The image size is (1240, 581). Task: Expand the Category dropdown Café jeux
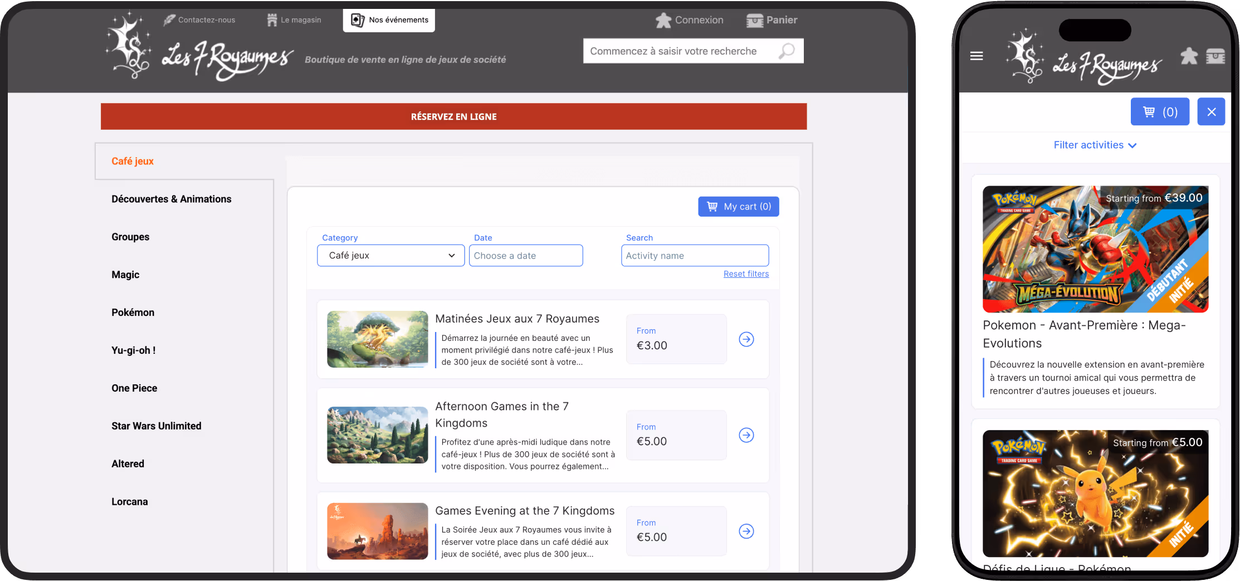tap(390, 256)
